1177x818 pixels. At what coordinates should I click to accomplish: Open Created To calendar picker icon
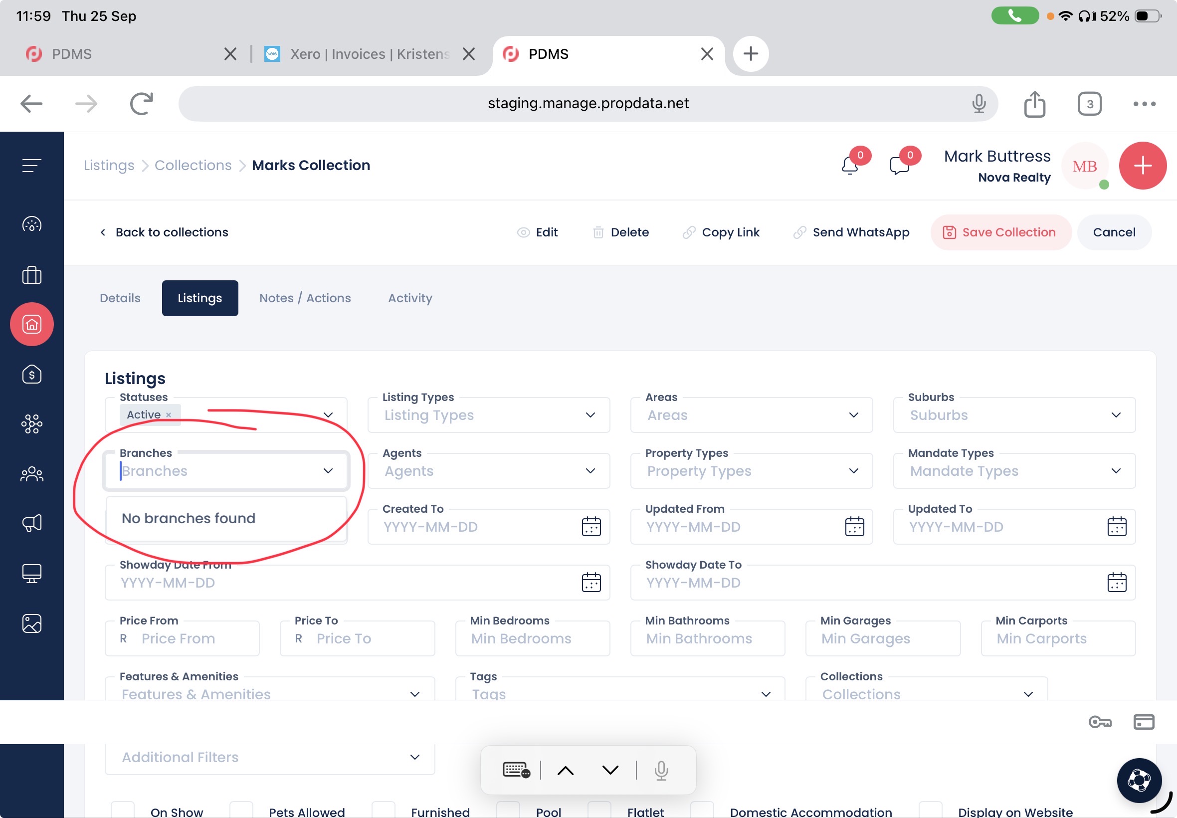pos(591,527)
